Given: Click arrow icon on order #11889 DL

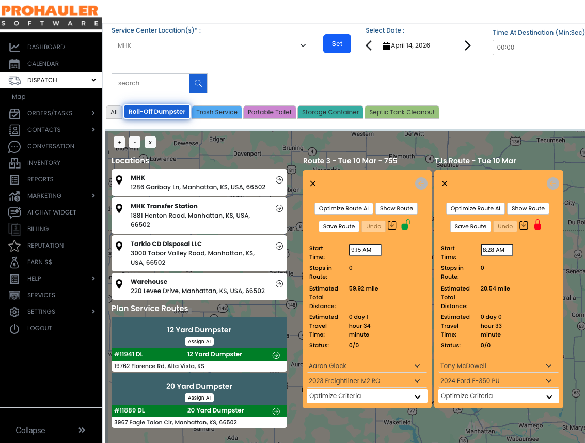Looking at the screenshot, I should click(276, 411).
